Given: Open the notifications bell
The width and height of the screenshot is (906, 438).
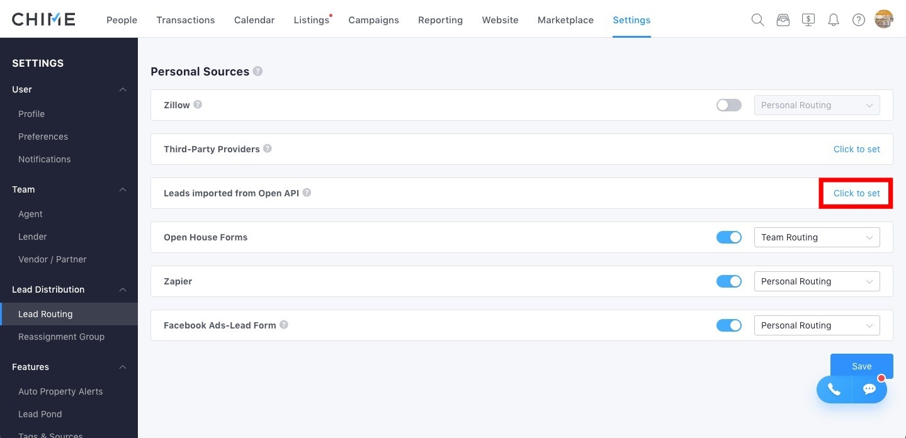Looking at the screenshot, I should (x=834, y=20).
